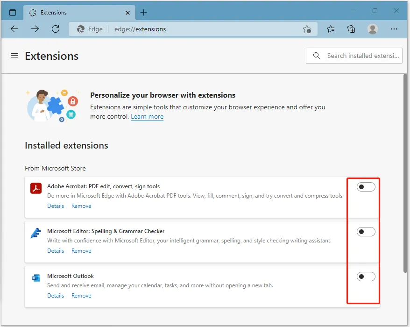The image size is (410, 327).
Task: Click the Microsoft Editor extension icon
Action: [36, 232]
